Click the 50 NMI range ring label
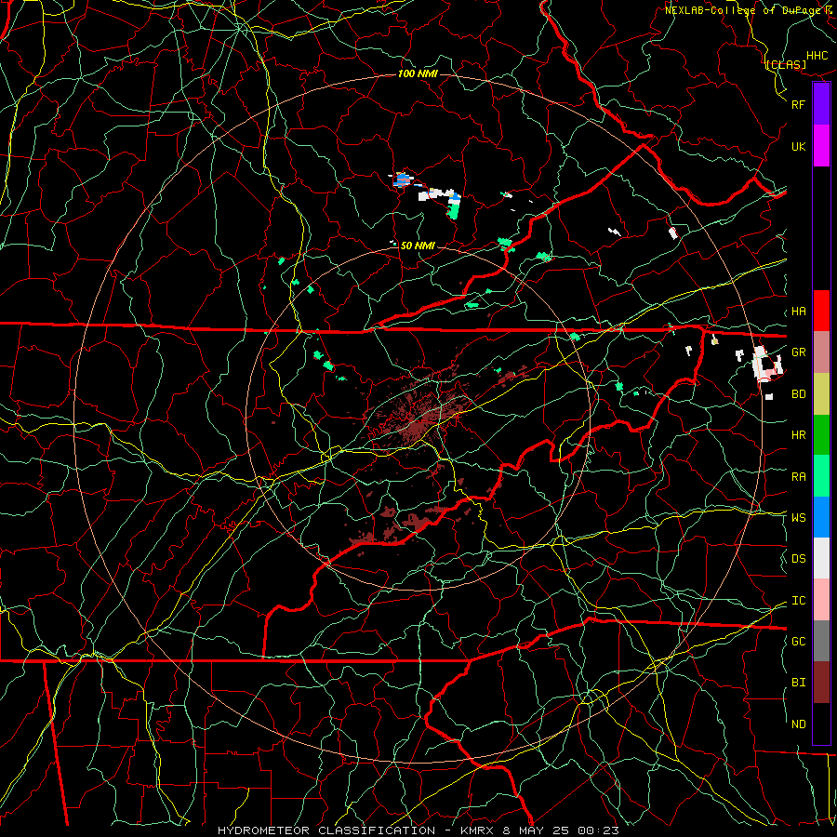Viewport: 837px width, 837px height. [418, 246]
